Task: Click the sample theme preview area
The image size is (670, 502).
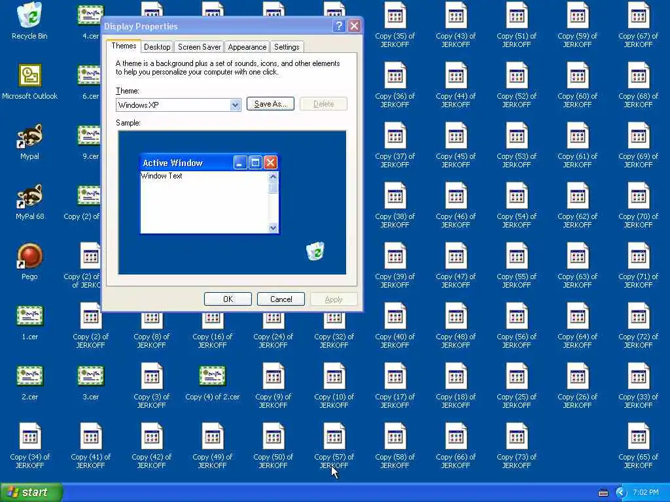Action: [x=232, y=203]
